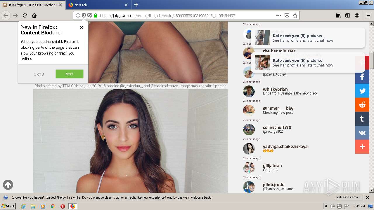Open the second Kate sent you pictures notification
Screen dimensions: 374x210
click(x=308, y=62)
